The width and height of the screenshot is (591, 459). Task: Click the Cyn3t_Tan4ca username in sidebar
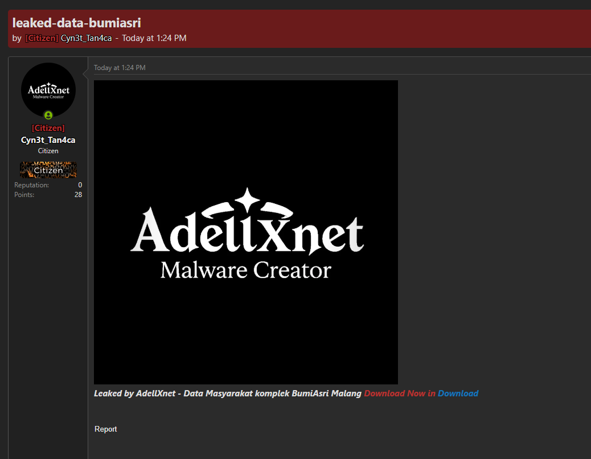point(48,140)
